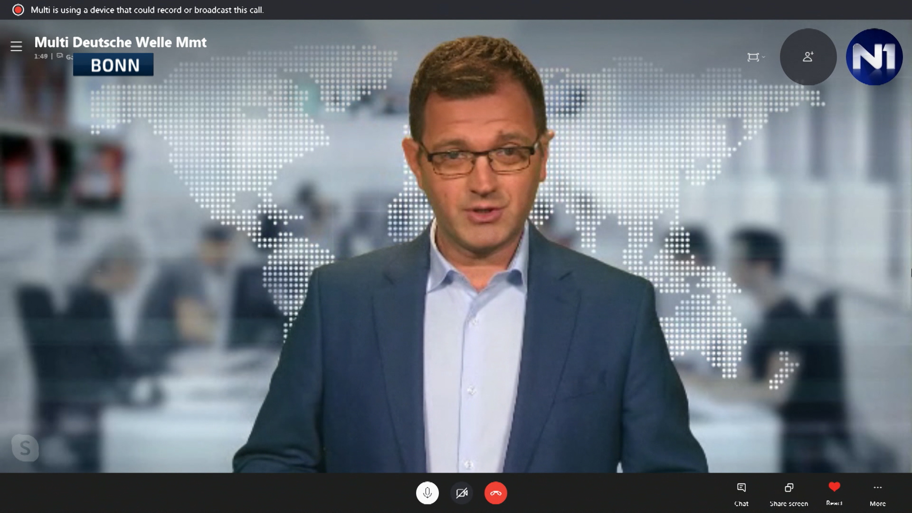Click the recording broadcast notification text
The image size is (912, 513).
click(147, 10)
